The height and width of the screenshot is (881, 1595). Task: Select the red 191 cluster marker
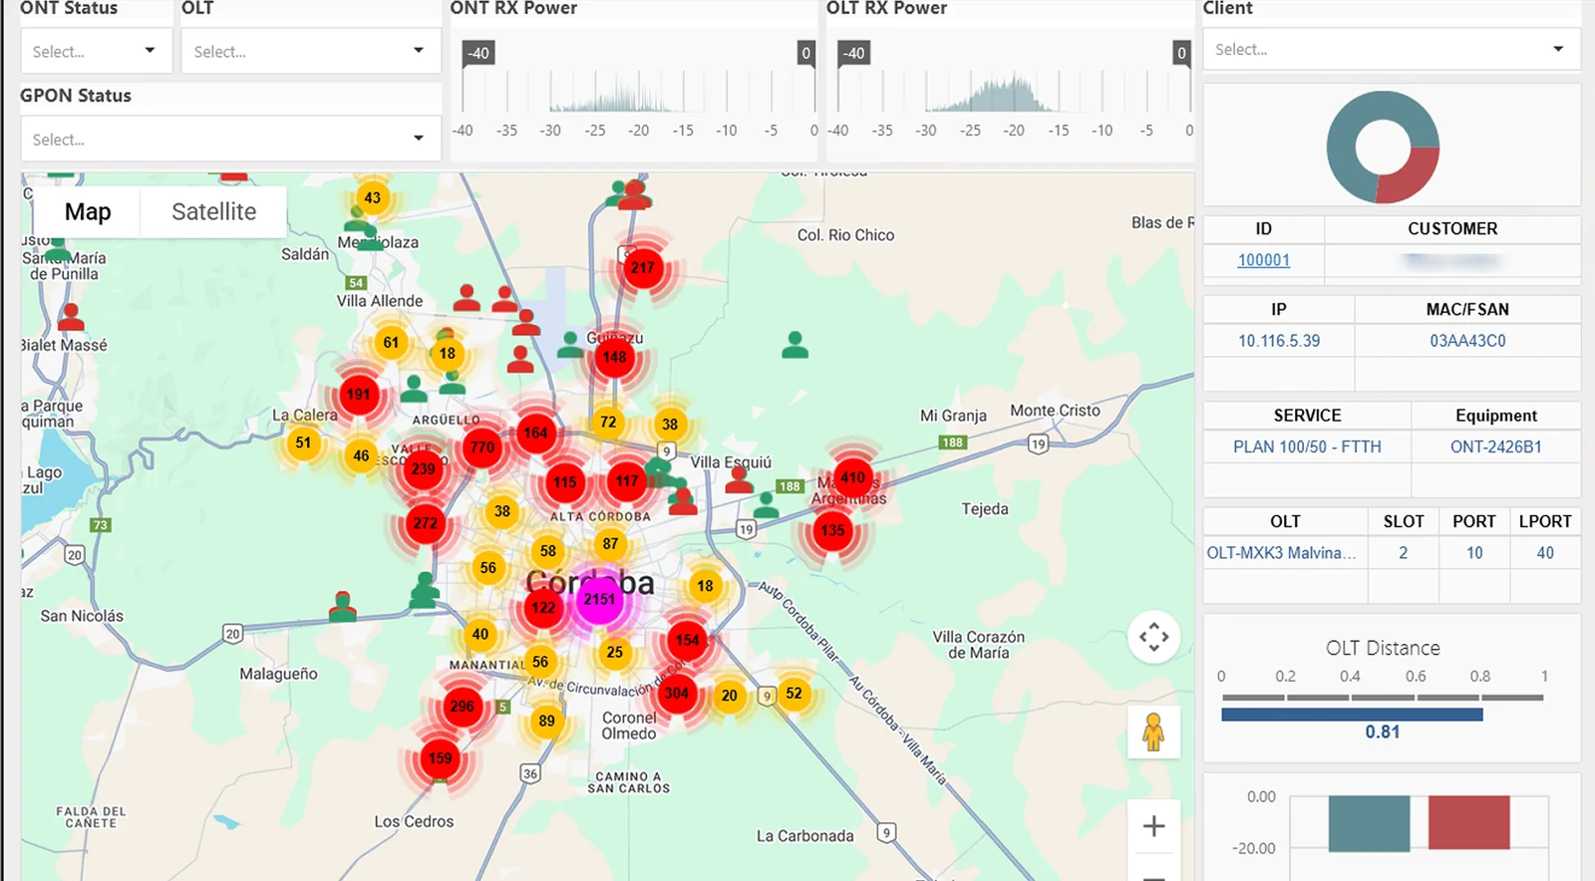[x=359, y=394]
